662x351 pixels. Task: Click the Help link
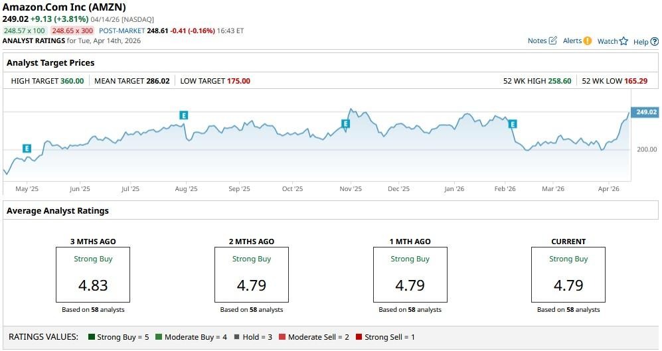(641, 42)
